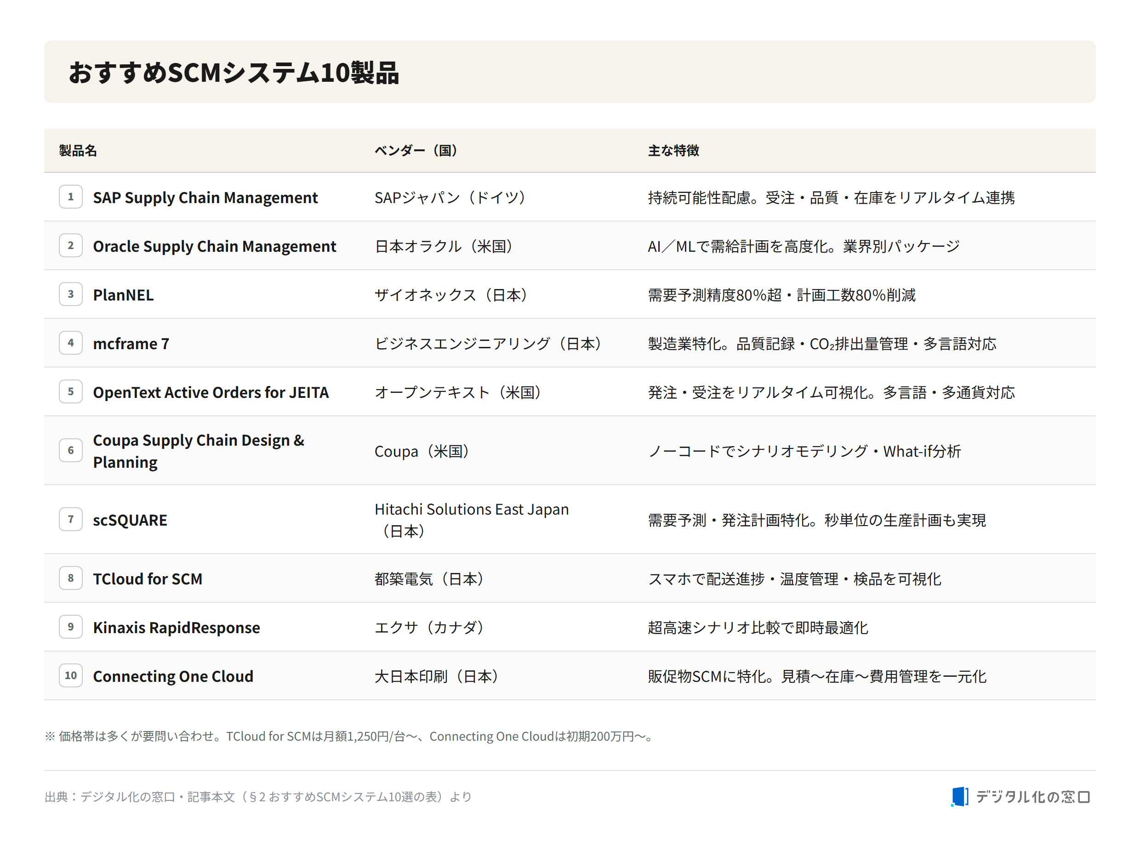Click the number 9 rank badge
Screen dimensions: 1140x850
(x=70, y=627)
